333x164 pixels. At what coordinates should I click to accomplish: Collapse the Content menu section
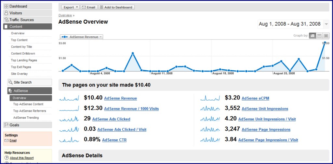(x=28, y=27)
